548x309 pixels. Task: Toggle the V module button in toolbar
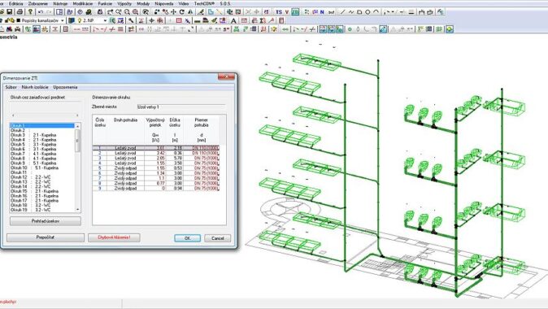(287, 12)
